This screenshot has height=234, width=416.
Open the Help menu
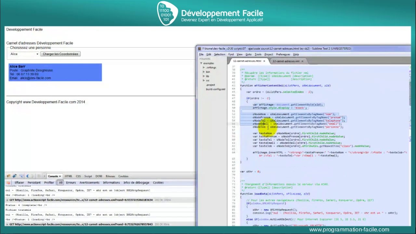coord(296,55)
